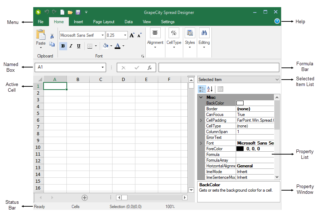Select row header 5
Viewport: 320px width, 217px height.
(x=38, y=113)
